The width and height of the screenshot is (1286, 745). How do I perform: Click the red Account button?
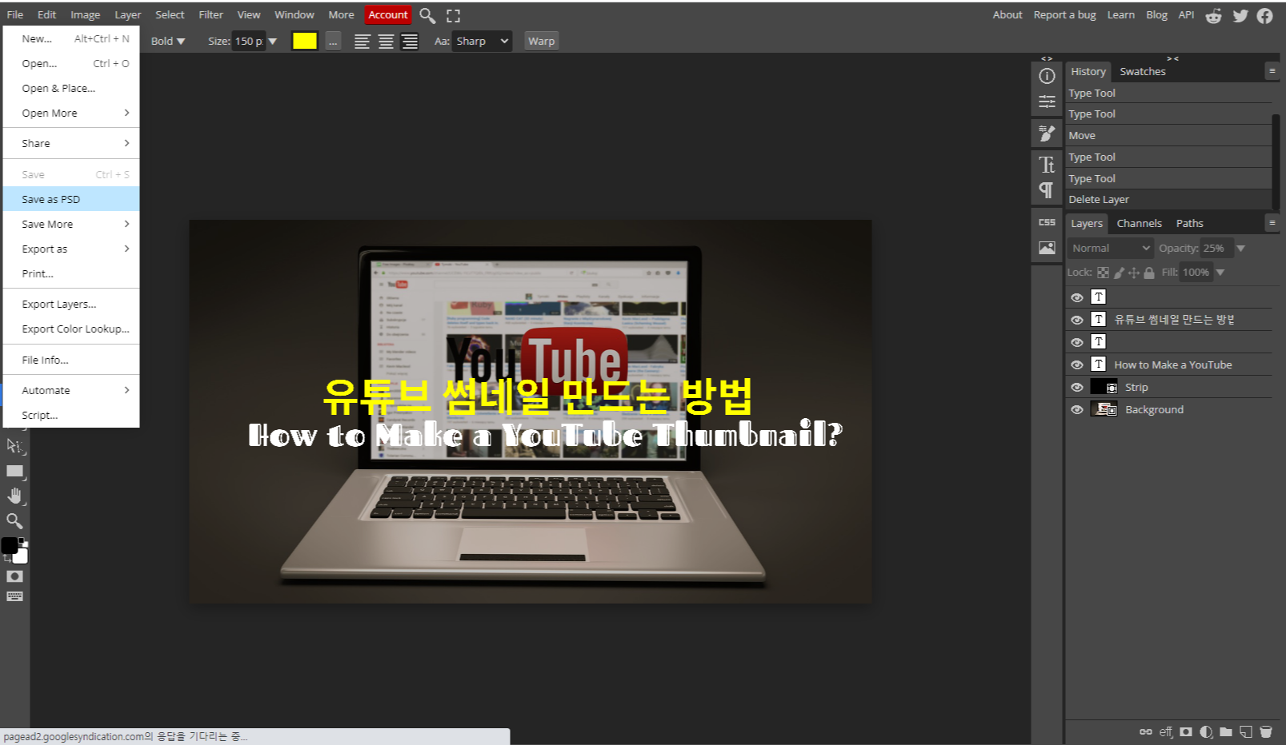388,15
